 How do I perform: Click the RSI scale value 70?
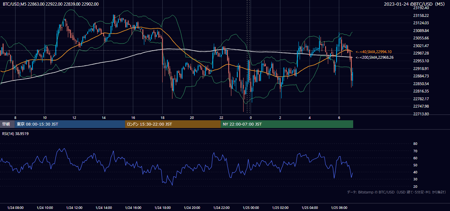415,151
